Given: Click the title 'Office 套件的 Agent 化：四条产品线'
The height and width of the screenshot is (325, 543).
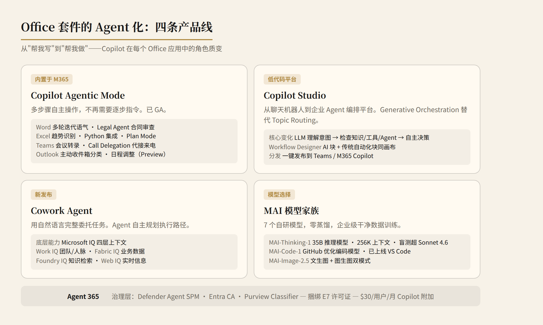Looking at the screenshot, I should pyautogui.click(x=117, y=27).
